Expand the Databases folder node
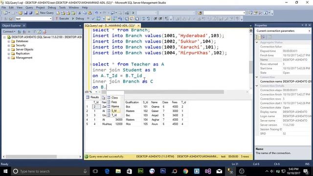 pyautogui.click(x=9, y=41)
